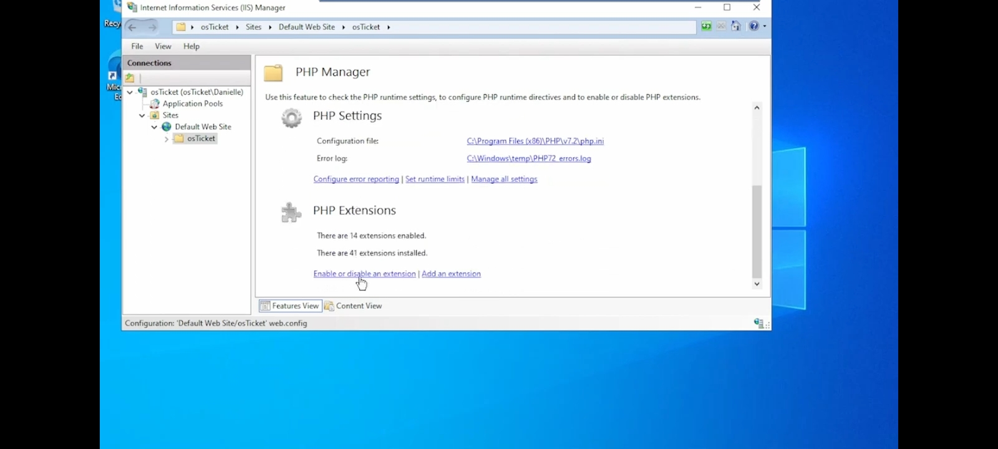
Task: Open the View menu
Action: (163, 46)
